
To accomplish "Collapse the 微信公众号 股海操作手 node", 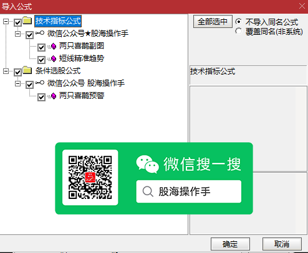I will point(17,83).
